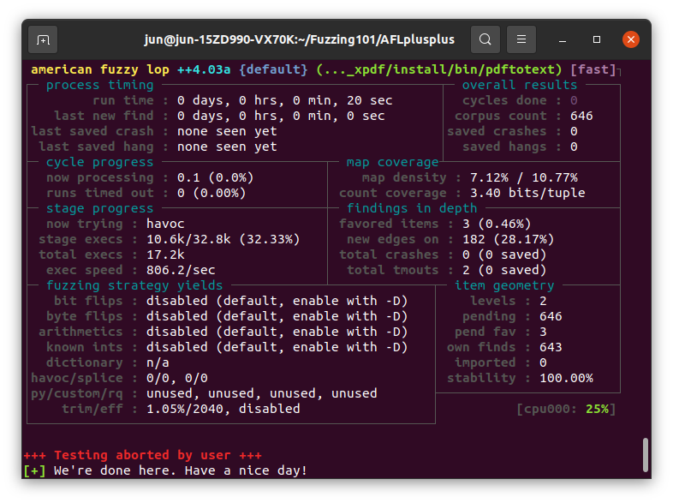
Task: Click the dictionary value 'n/a'
Action: [158, 363]
